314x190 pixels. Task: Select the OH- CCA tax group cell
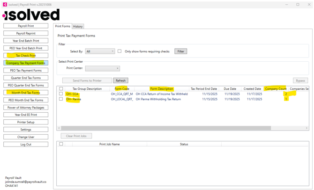click(72, 94)
